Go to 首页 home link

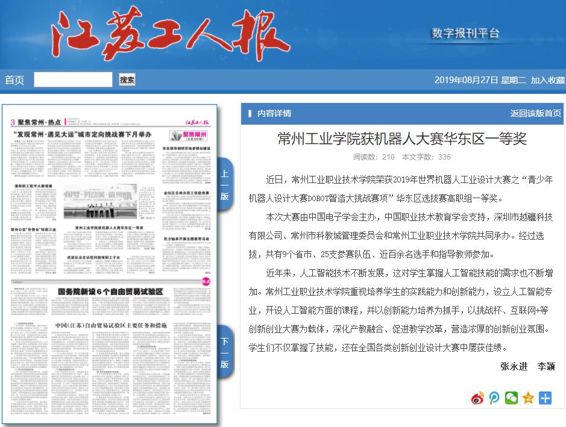(x=14, y=79)
